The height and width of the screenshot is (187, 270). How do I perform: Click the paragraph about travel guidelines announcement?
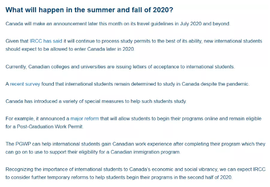[118, 24]
